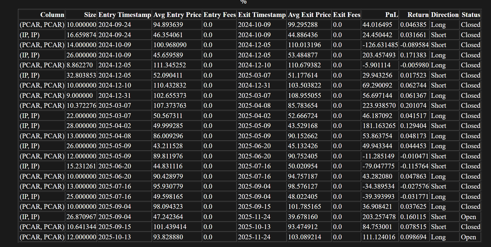Click the Return column header
The width and height of the screenshot is (491, 247).
[418, 15]
